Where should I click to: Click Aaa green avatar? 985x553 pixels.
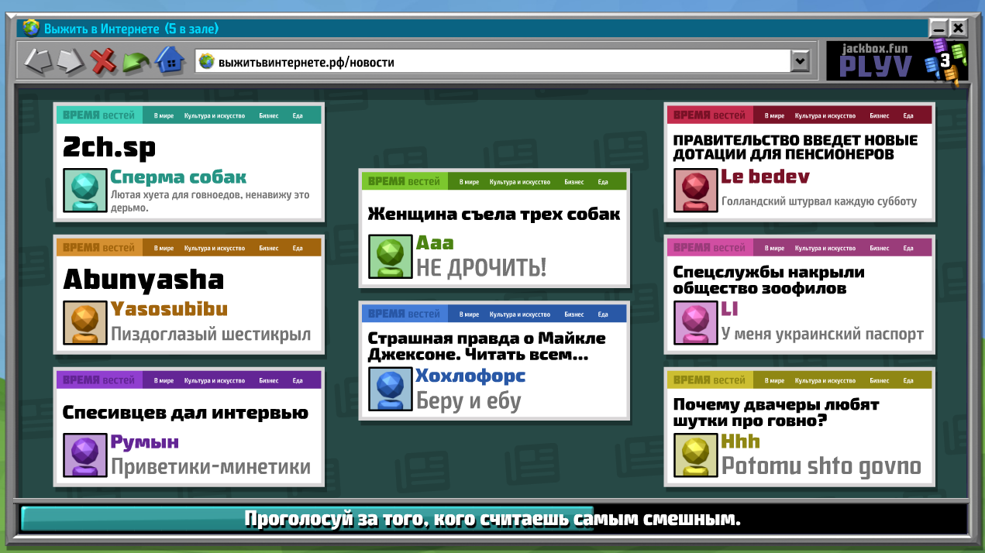coord(390,256)
